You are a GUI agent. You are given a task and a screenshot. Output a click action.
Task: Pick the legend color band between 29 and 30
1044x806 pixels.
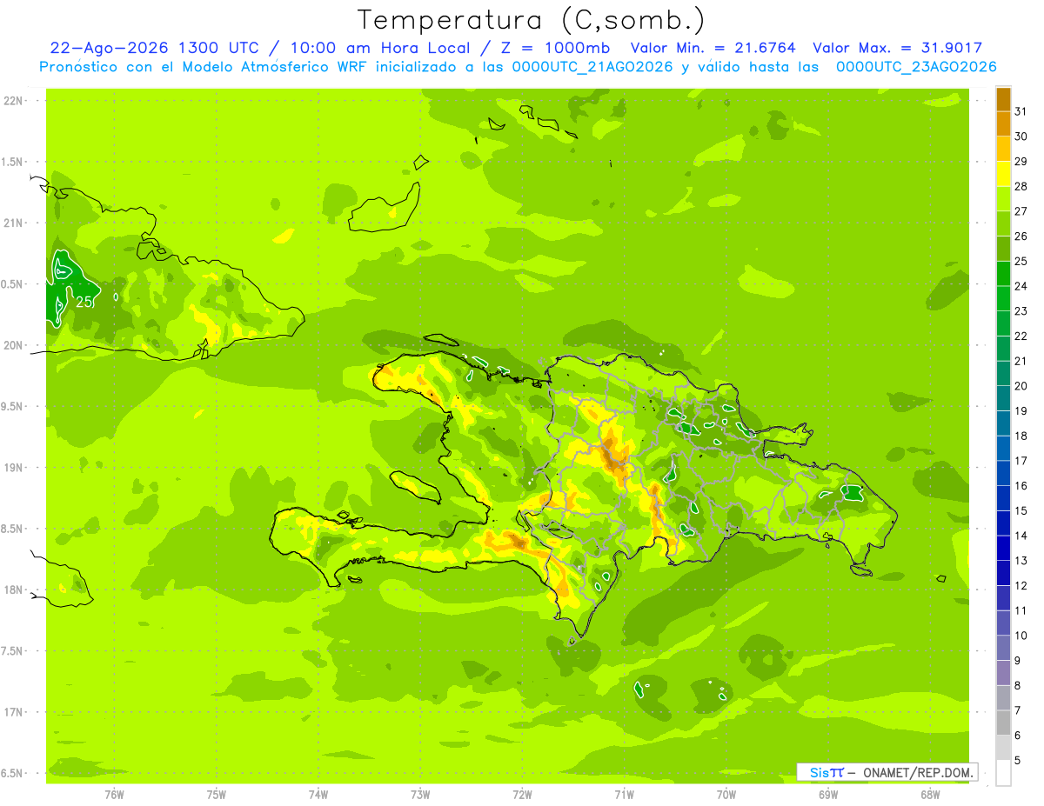1003,149
